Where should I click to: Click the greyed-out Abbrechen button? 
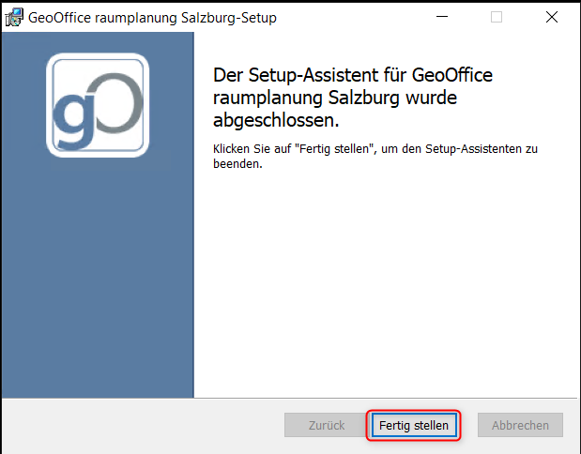[520, 425]
